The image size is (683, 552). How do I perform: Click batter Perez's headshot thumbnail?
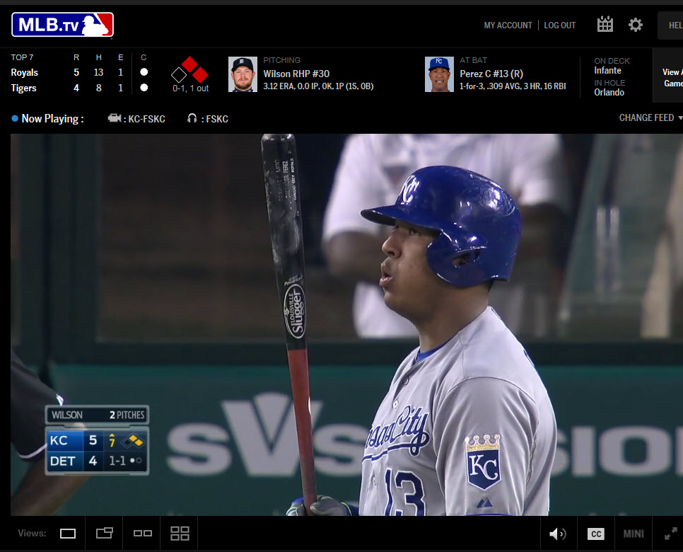(439, 74)
